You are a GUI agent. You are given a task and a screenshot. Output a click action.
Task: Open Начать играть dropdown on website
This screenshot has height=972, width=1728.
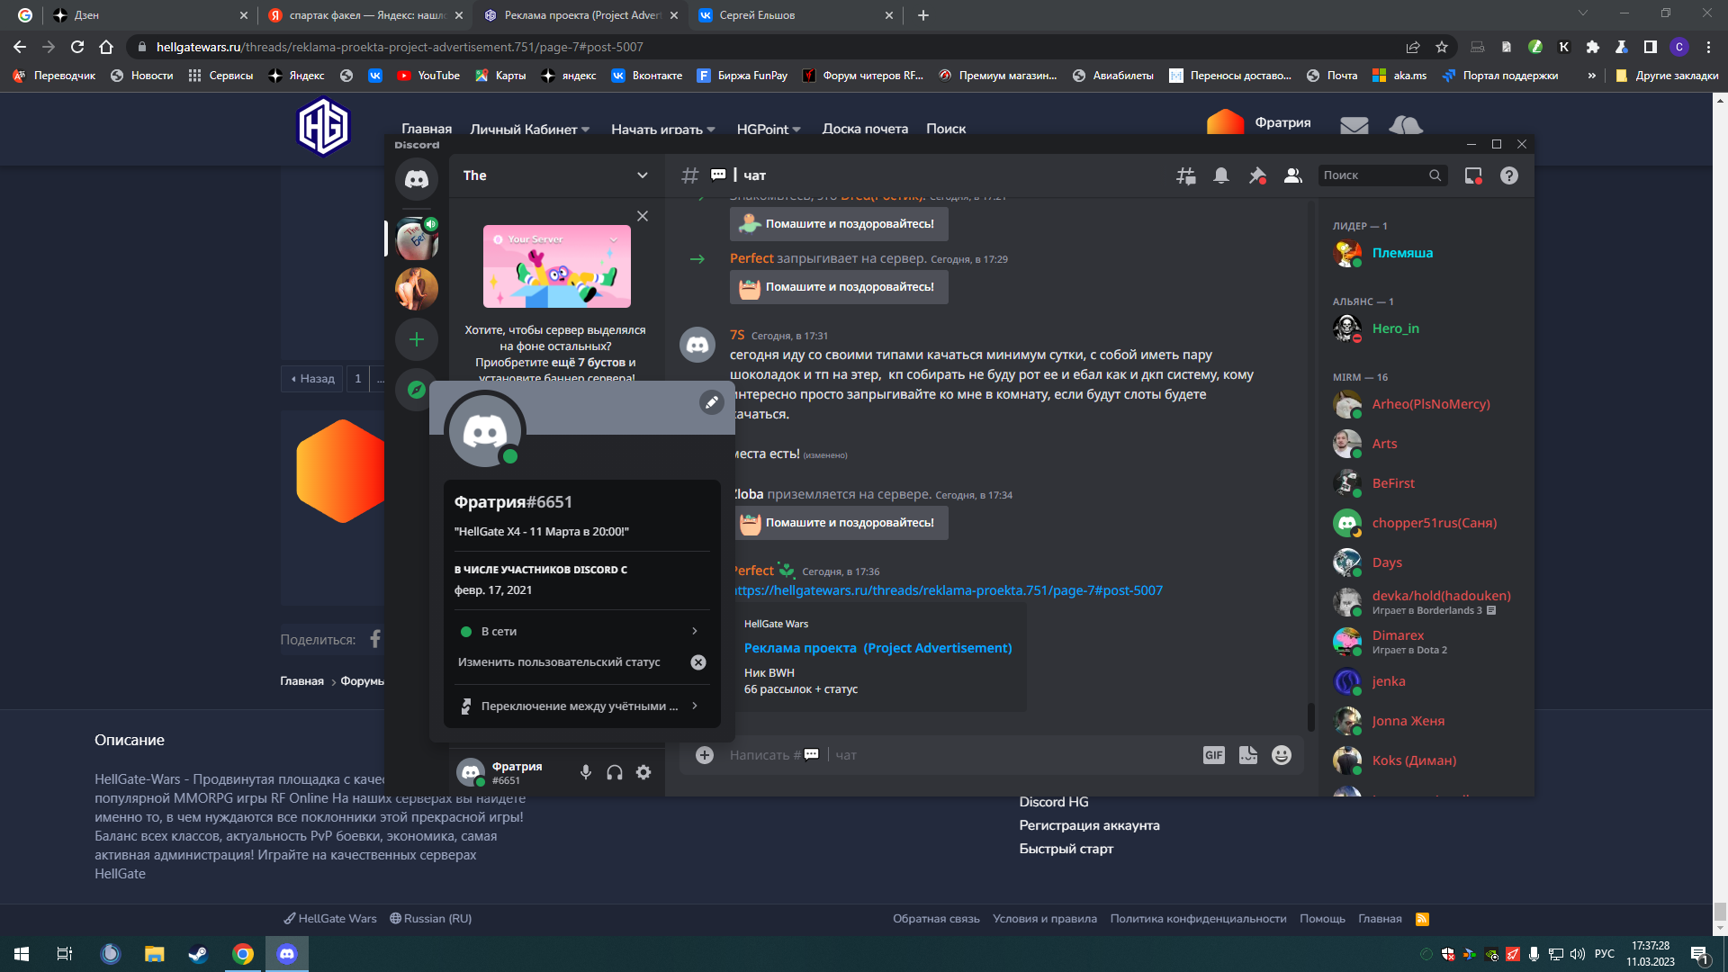pyautogui.click(x=663, y=130)
